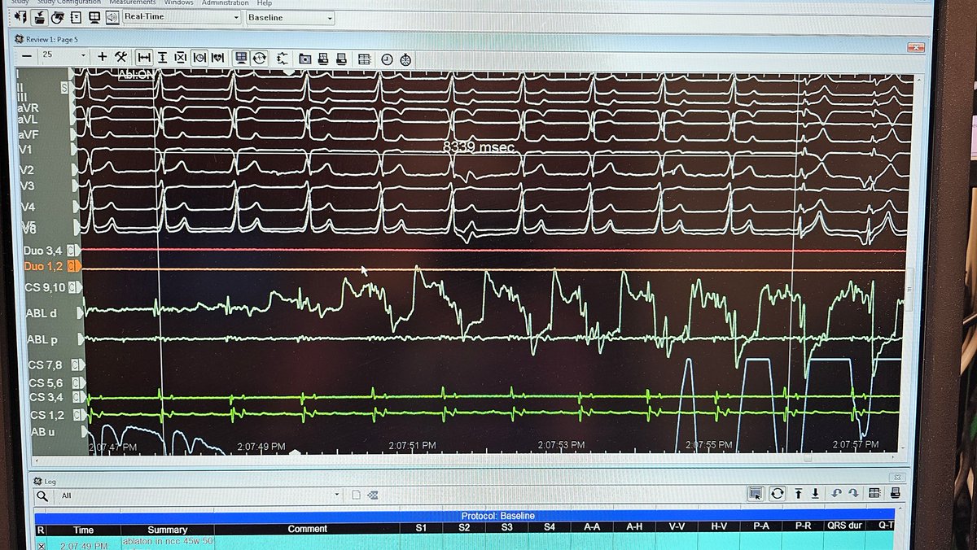977x550 pixels.
Task: Toggle the interval measurement with circle icon
Action: pos(199,58)
